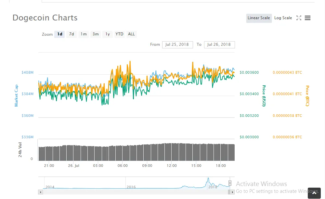Click the navigator scroll left arrow
Viewport: 325px width, 199px height.
(x=40, y=192)
